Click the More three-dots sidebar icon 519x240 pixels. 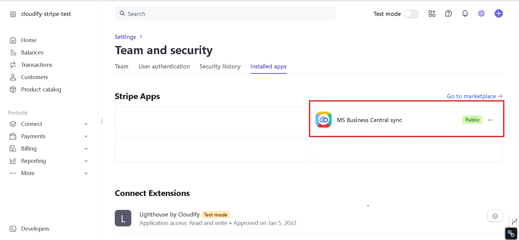(x=13, y=173)
